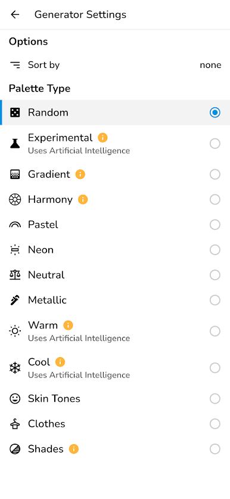The height and width of the screenshot is (499, 230).
Task: Go back using the arrow icon
Action: [15, 15]
